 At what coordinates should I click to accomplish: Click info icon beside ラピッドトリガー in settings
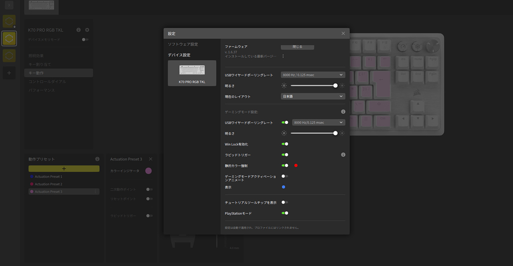[x=343, y=155]
